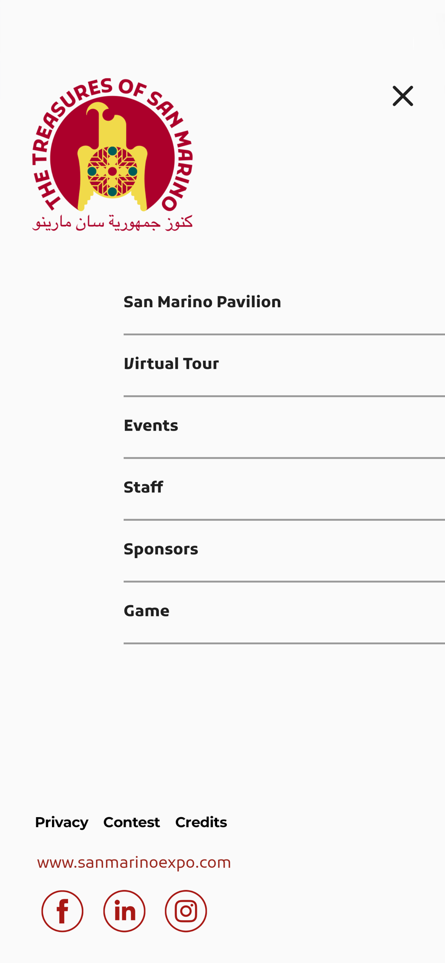Click the Treasures of San Marino logo
The width and height of the screenshot is (445, 963).
click(x=112, y=154)
